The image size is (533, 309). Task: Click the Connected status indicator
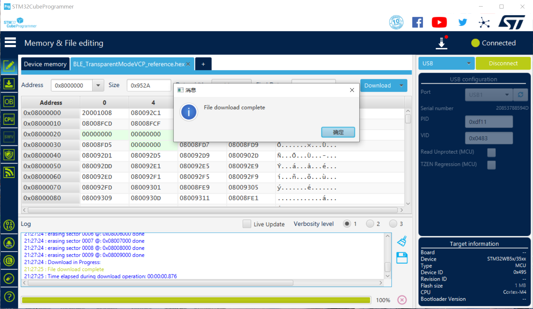pos(493,43)
